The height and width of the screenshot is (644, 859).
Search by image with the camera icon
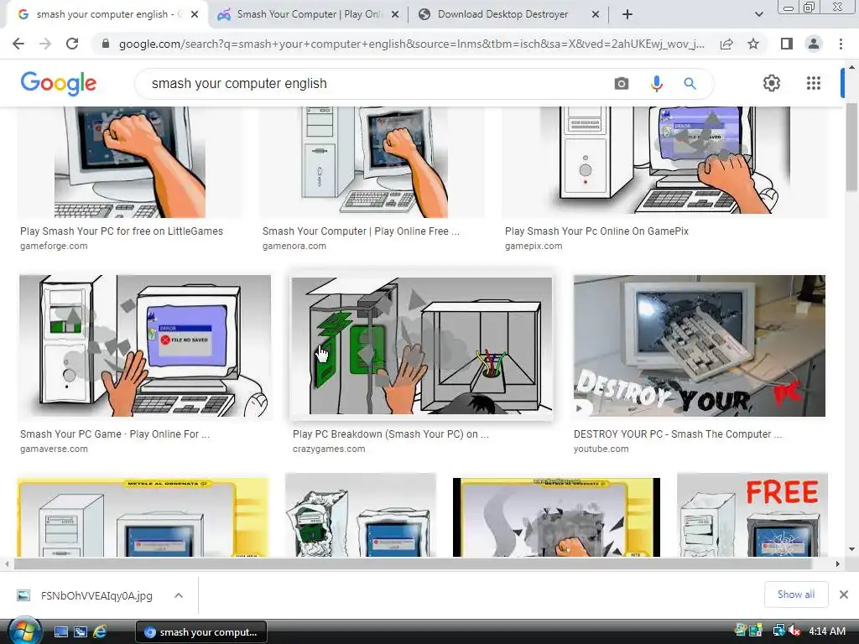(x=622, y=84)
